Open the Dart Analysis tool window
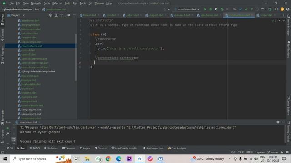This screenshot has width=291, height=163. click(x=177, y=148)
